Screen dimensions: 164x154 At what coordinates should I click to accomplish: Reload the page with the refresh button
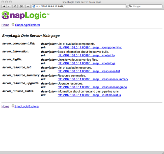pos(15,6)
